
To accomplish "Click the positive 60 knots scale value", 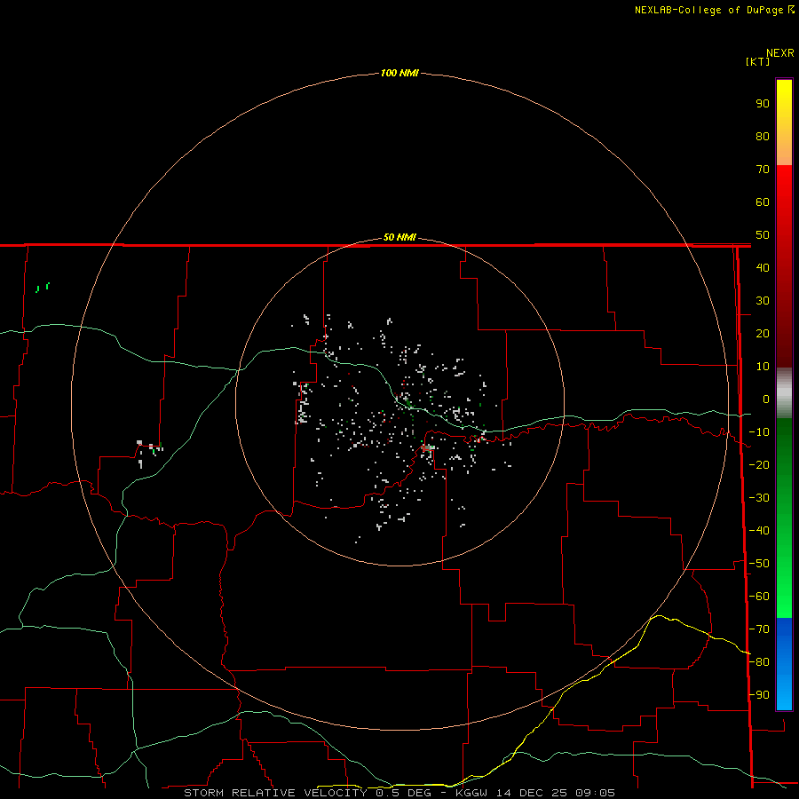I will (x=763, y=202).
